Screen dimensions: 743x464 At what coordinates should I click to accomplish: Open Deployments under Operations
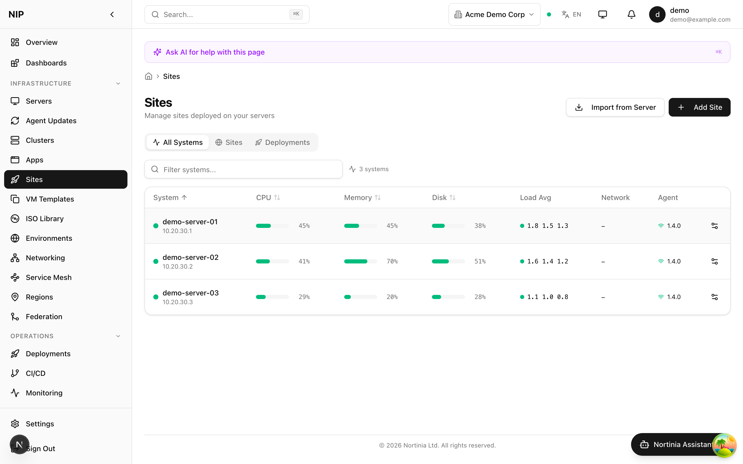tap(66, 354)
